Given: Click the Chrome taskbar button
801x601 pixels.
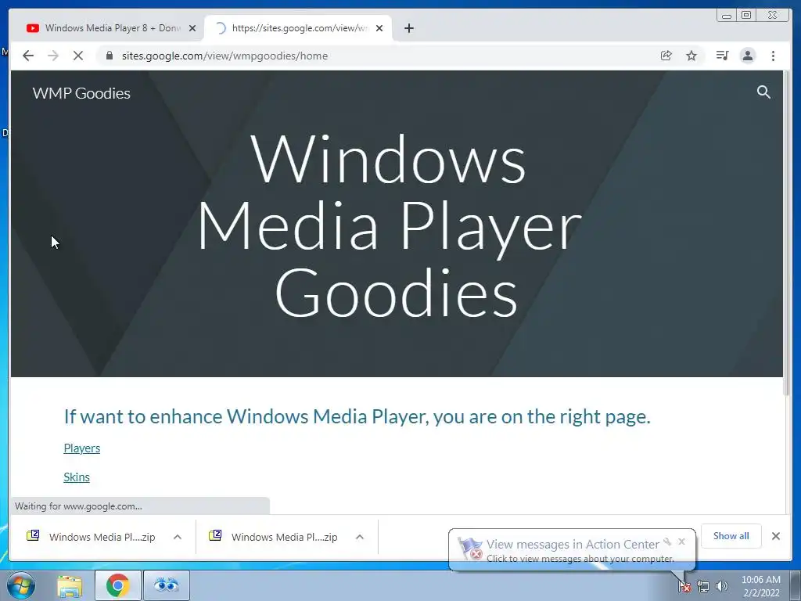Looking at the screenshot, I should 118,585.
